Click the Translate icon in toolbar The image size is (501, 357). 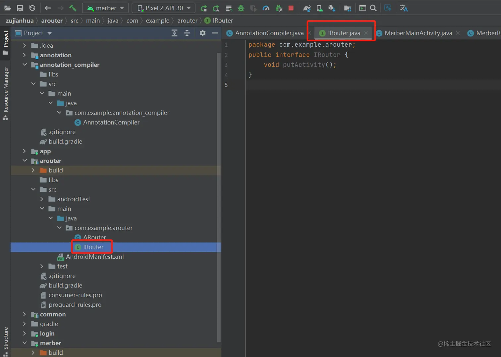[x=404, y=8]
